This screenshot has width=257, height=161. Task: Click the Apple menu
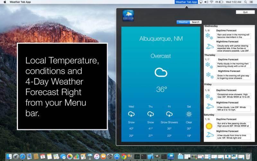pyautogui.click(x=4, y=2)
